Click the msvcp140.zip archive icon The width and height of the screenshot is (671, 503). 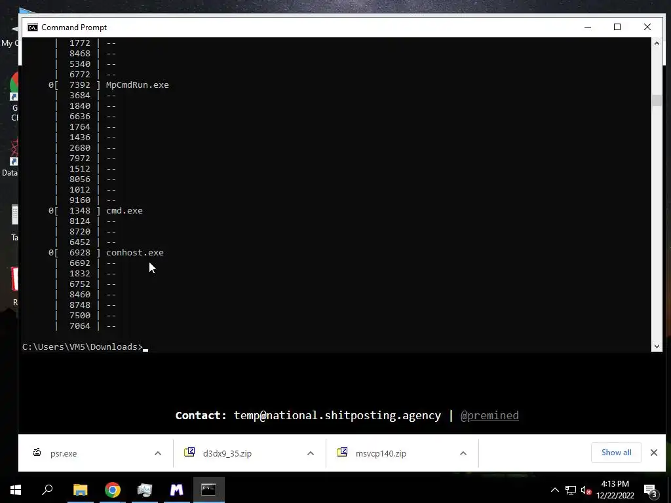tap(342, 452)
